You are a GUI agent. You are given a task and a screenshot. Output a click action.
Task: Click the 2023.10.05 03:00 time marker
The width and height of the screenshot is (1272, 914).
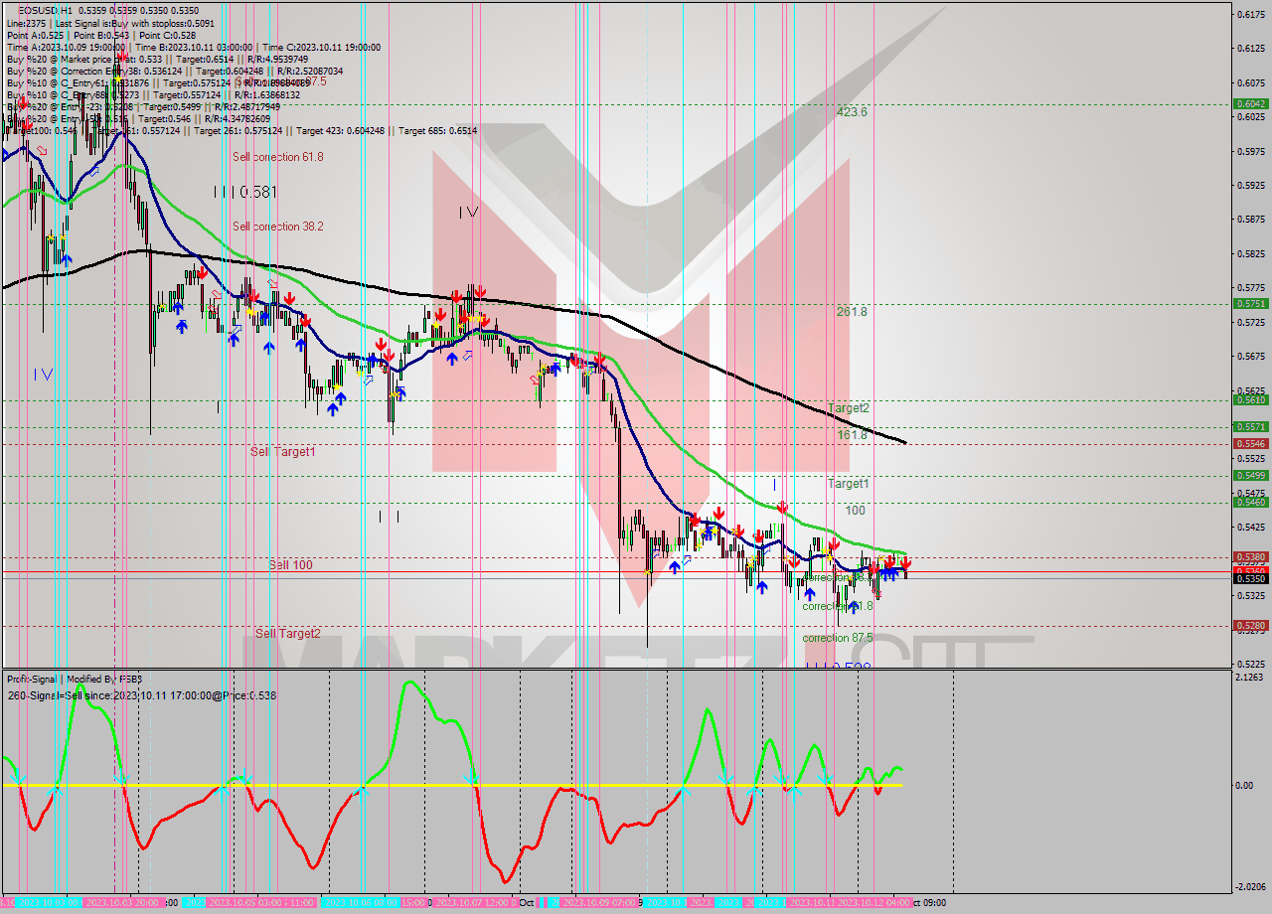tap(244, 903)
